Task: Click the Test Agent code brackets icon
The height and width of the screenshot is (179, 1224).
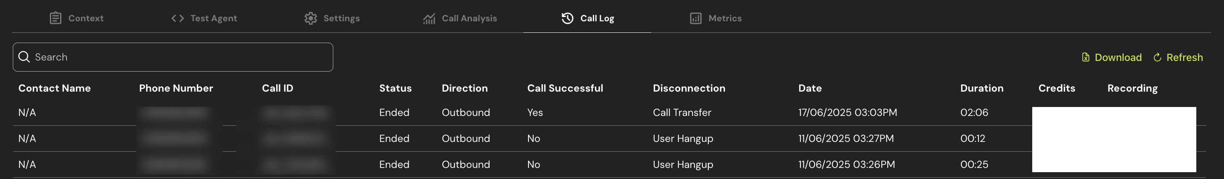Action: [x=177, y=18]
